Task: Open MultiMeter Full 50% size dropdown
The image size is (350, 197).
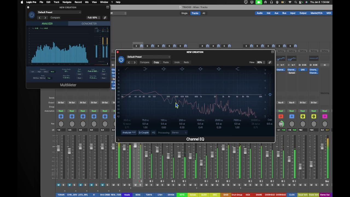Action: click(94, 18)
